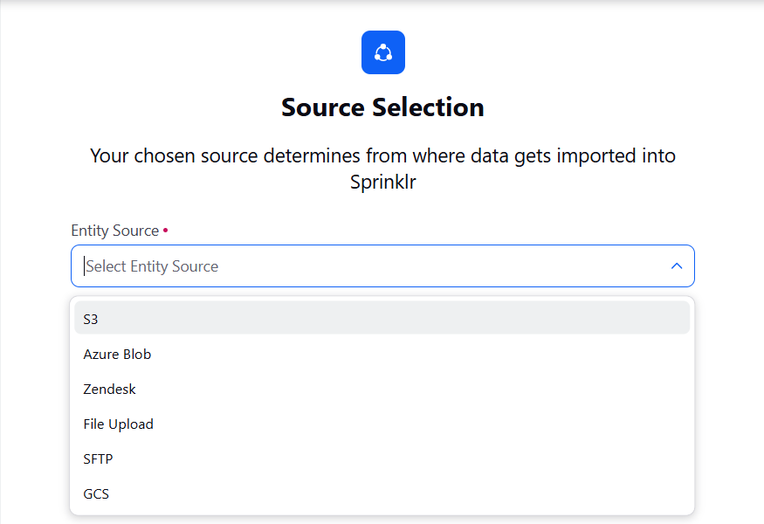
Task: Select GCS in the dropdown list
Action: [382, 493]
